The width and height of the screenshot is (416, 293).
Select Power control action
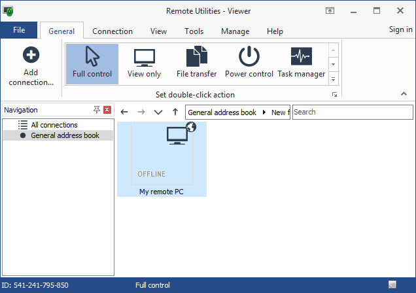(x=249, y=63)
